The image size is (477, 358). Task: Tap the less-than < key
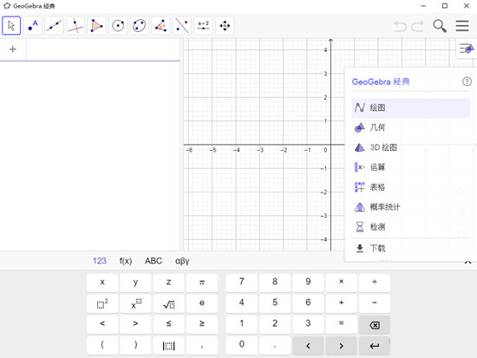tap(102, 324)
